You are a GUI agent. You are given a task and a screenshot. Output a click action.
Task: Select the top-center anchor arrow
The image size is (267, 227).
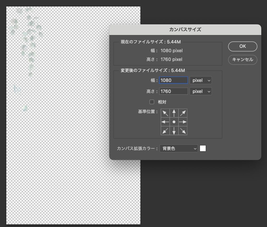174,113
